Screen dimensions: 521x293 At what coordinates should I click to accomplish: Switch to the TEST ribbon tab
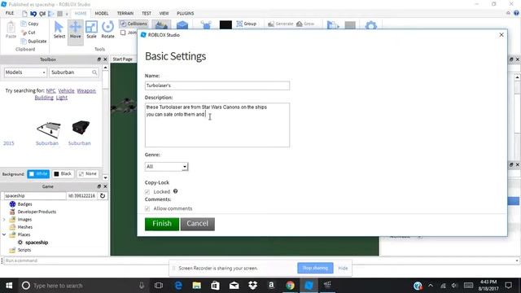[147, 13]
